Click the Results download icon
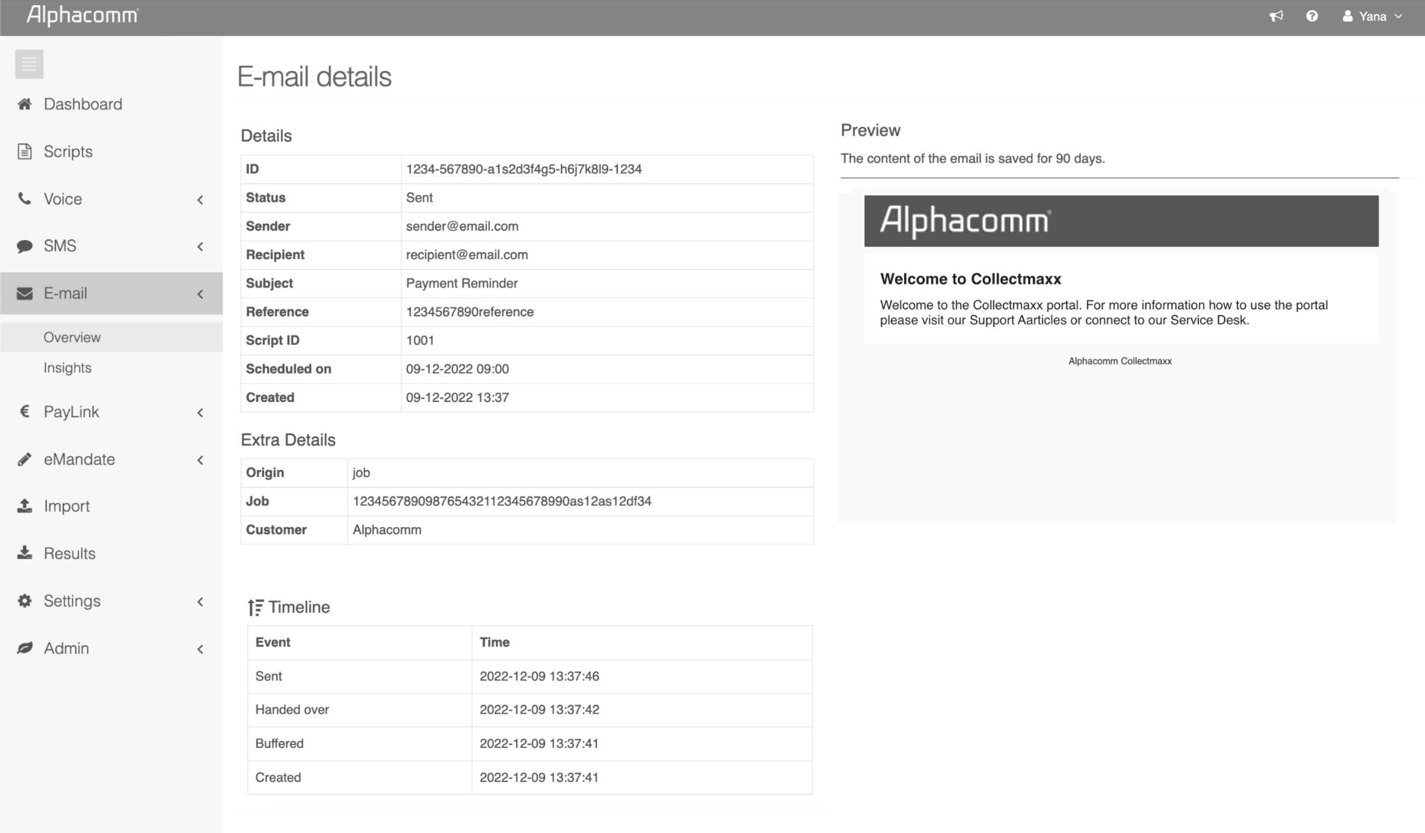This screenshot has width=1425, height=833. 24,553
